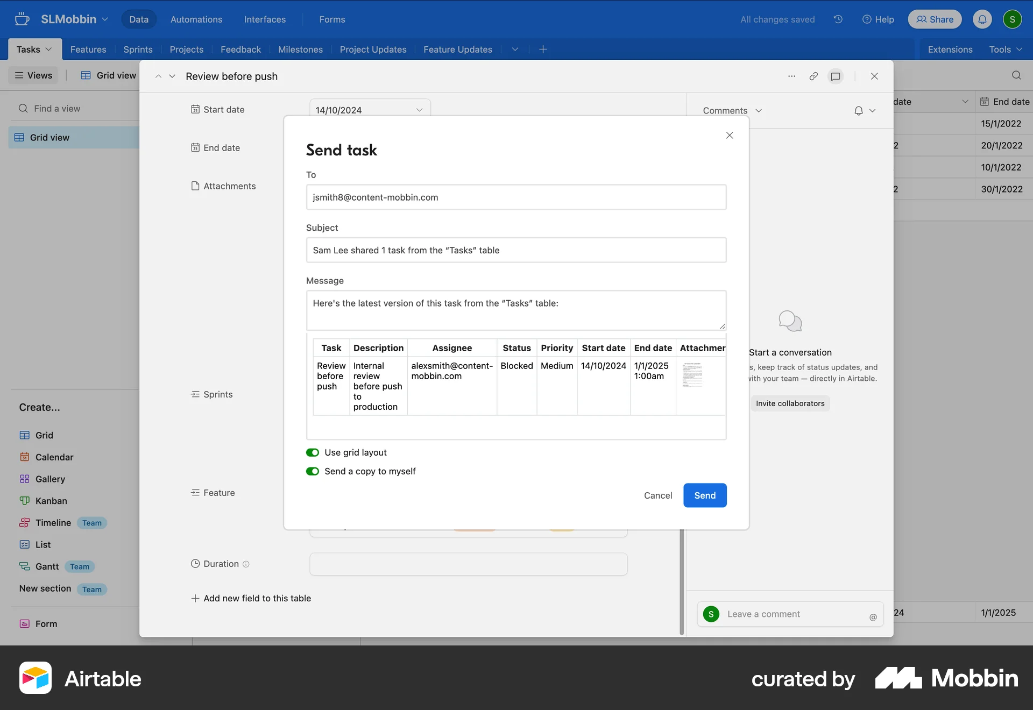Open the notifications bell

pyautogui.click(x=982, y=19)
